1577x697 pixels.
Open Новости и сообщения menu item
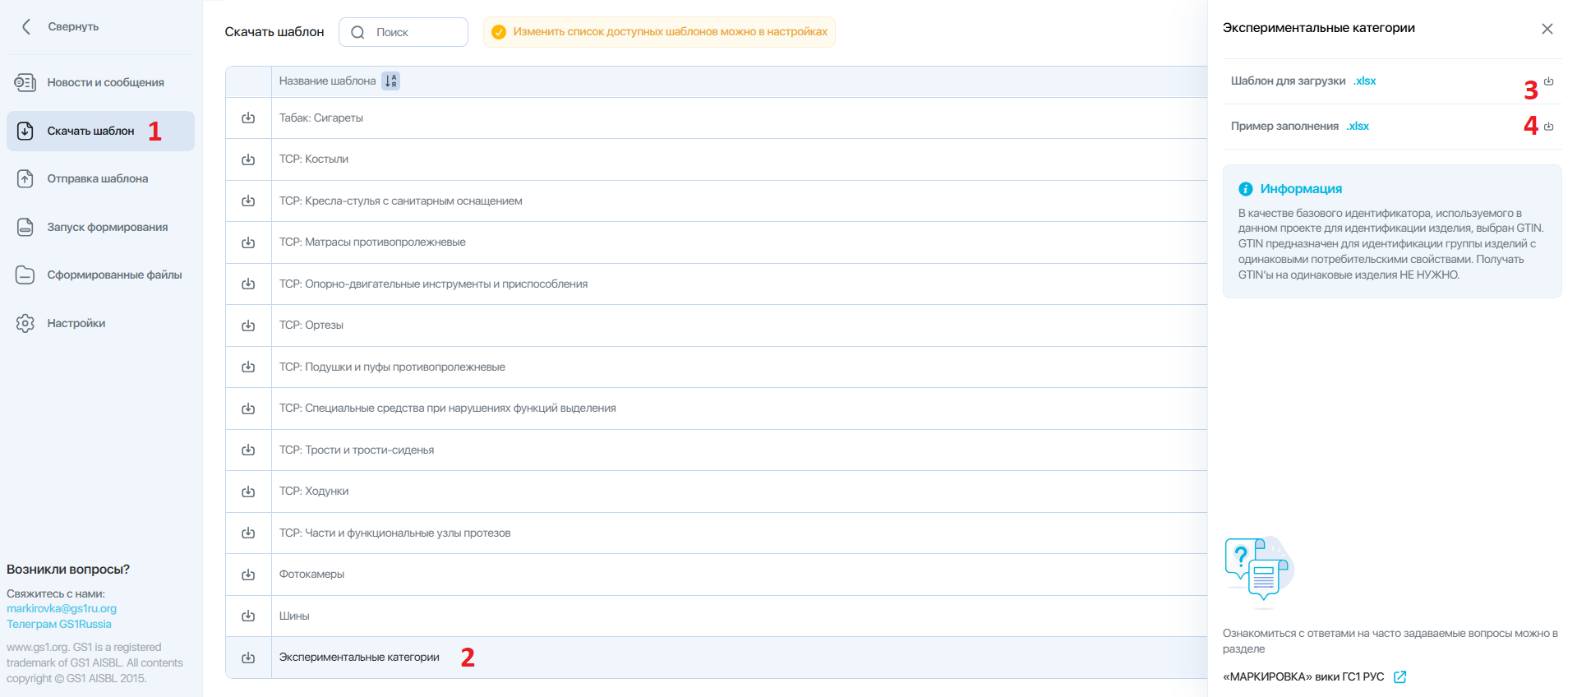(x=100, y=82)
